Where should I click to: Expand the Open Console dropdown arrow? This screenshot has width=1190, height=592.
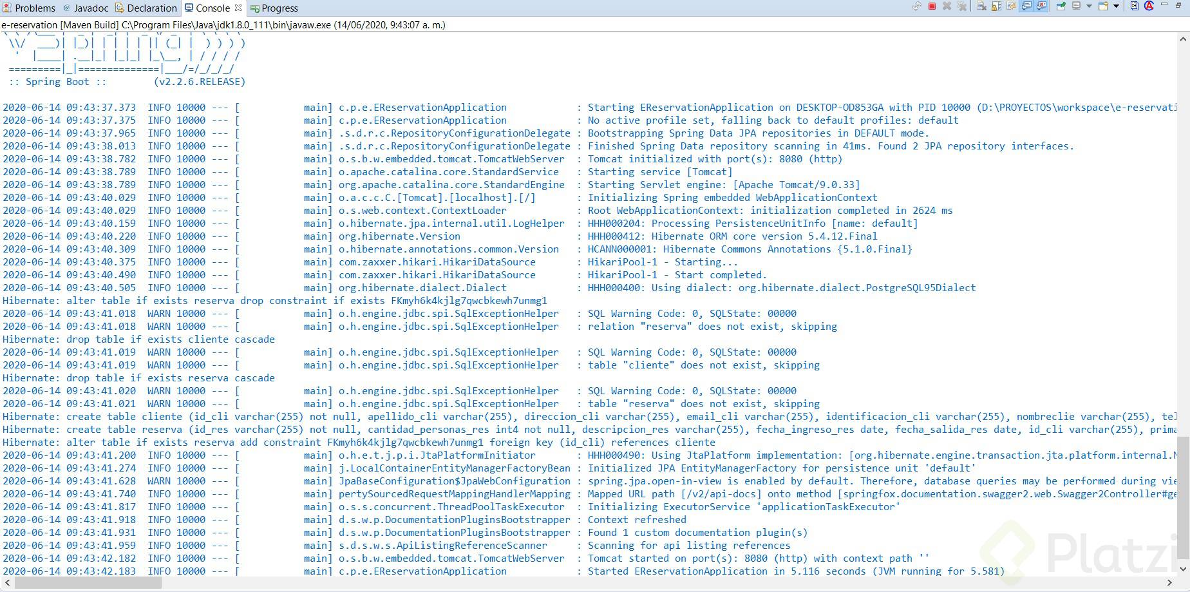(x=1116, y=6)
